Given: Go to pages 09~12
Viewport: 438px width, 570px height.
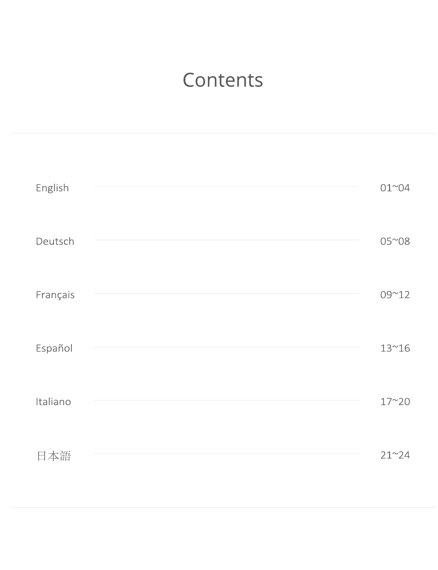Looking at the screenshot, I should 395,295.
